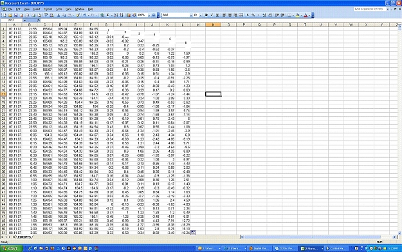The height and width of the screenshot is (252, 402).
Task: Open the Tools menu
Action: pyautogui.click(x=59, y=9)
